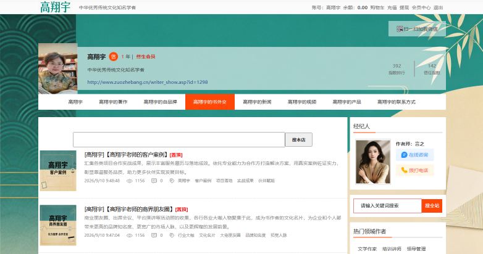Click the 在线咨询 chat bubble icon
483x254 pixels.
404,155
